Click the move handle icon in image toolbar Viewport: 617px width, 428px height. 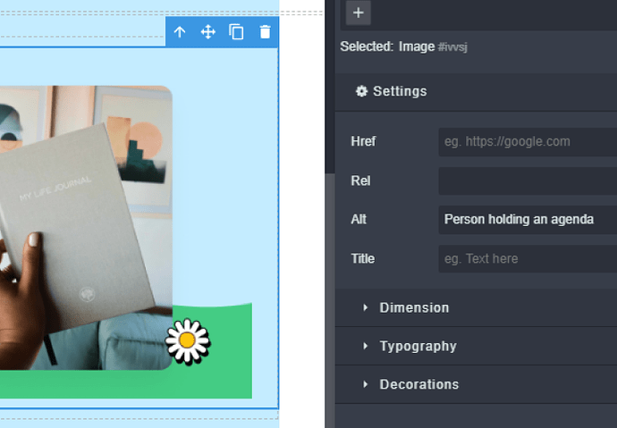click(x=207, y=32)
